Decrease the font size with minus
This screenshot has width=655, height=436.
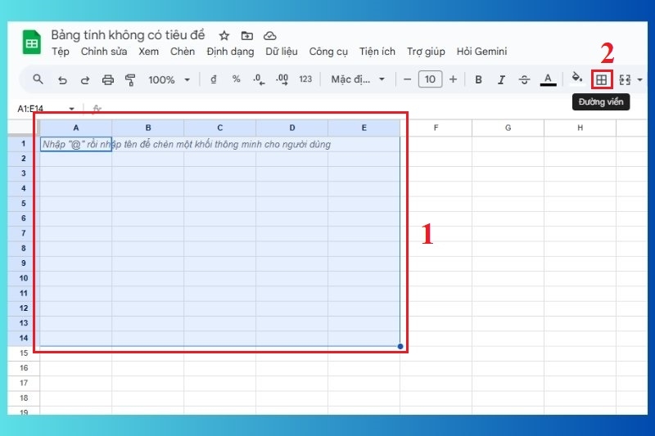tap(407, 79)
